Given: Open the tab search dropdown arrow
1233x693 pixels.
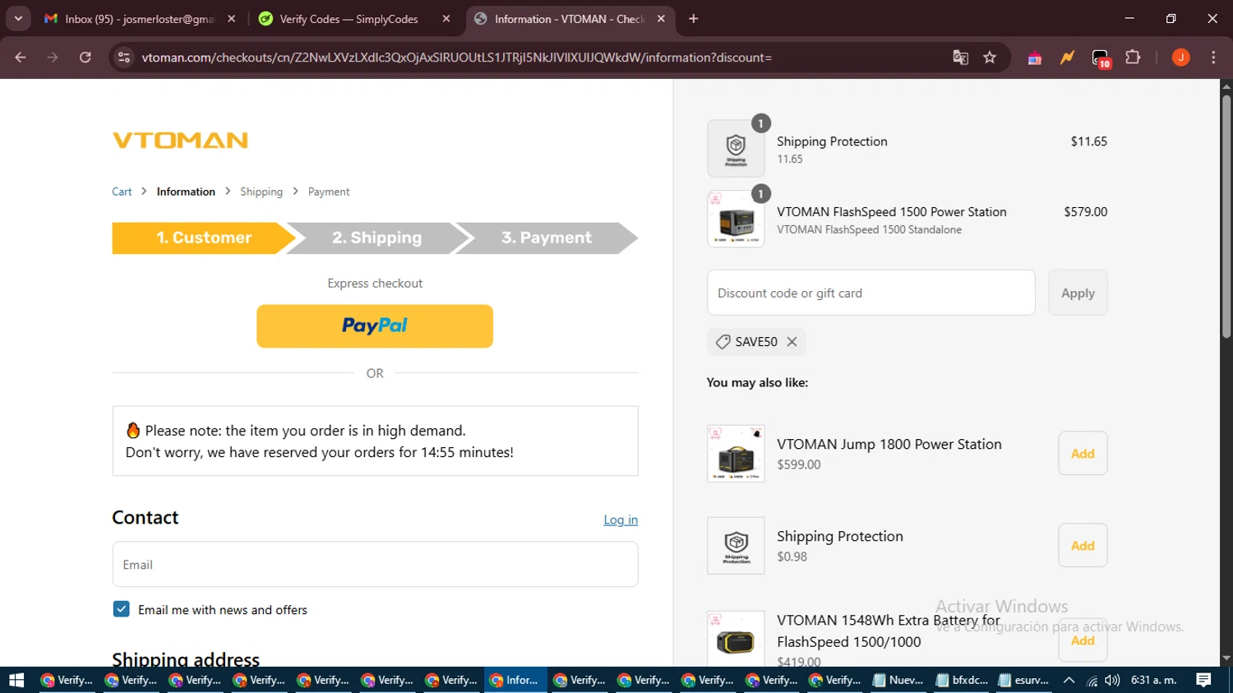Looking at the screenshot, I should tap(18, 18).
